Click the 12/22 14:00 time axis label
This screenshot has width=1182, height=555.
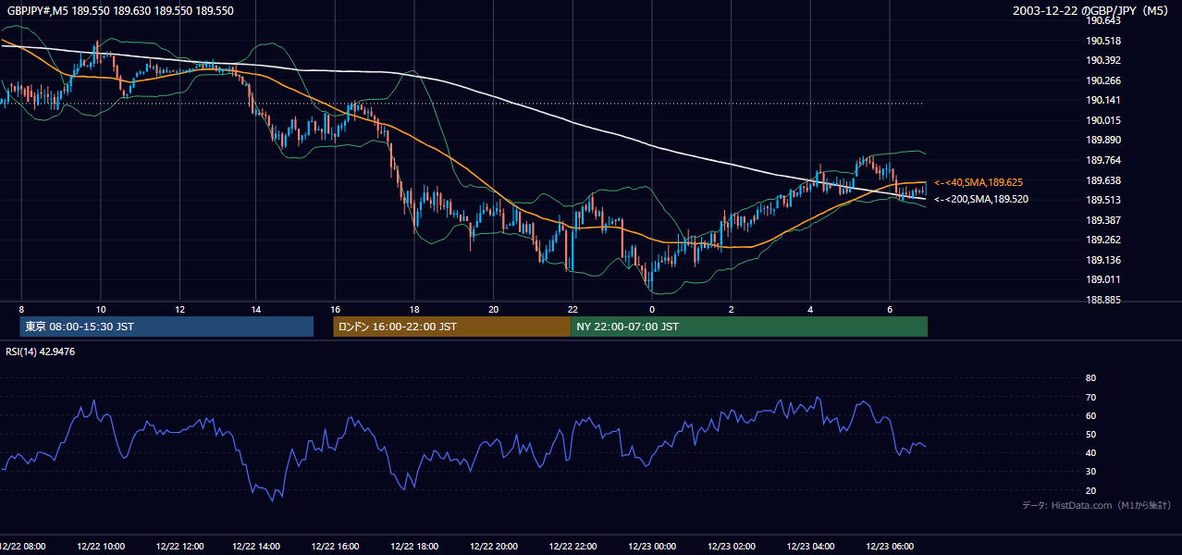coord(256,546)
